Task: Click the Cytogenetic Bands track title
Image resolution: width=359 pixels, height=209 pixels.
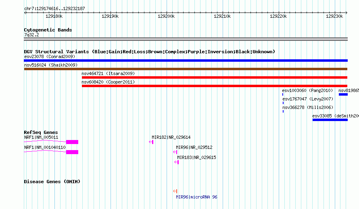Action: click(x=48, y=30)
